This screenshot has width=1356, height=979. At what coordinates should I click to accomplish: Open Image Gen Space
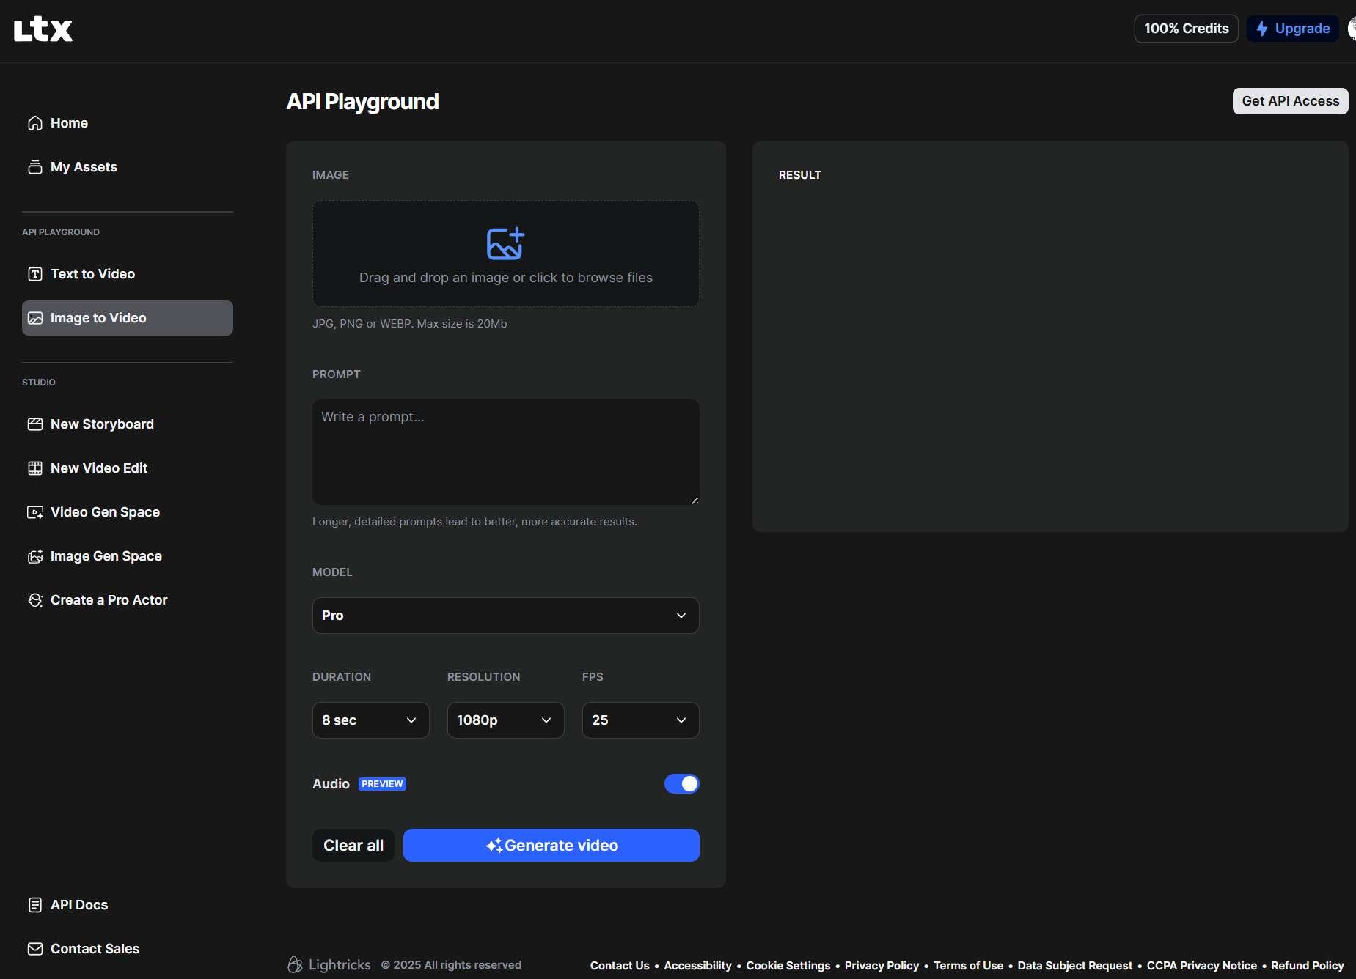click(106, 556)
